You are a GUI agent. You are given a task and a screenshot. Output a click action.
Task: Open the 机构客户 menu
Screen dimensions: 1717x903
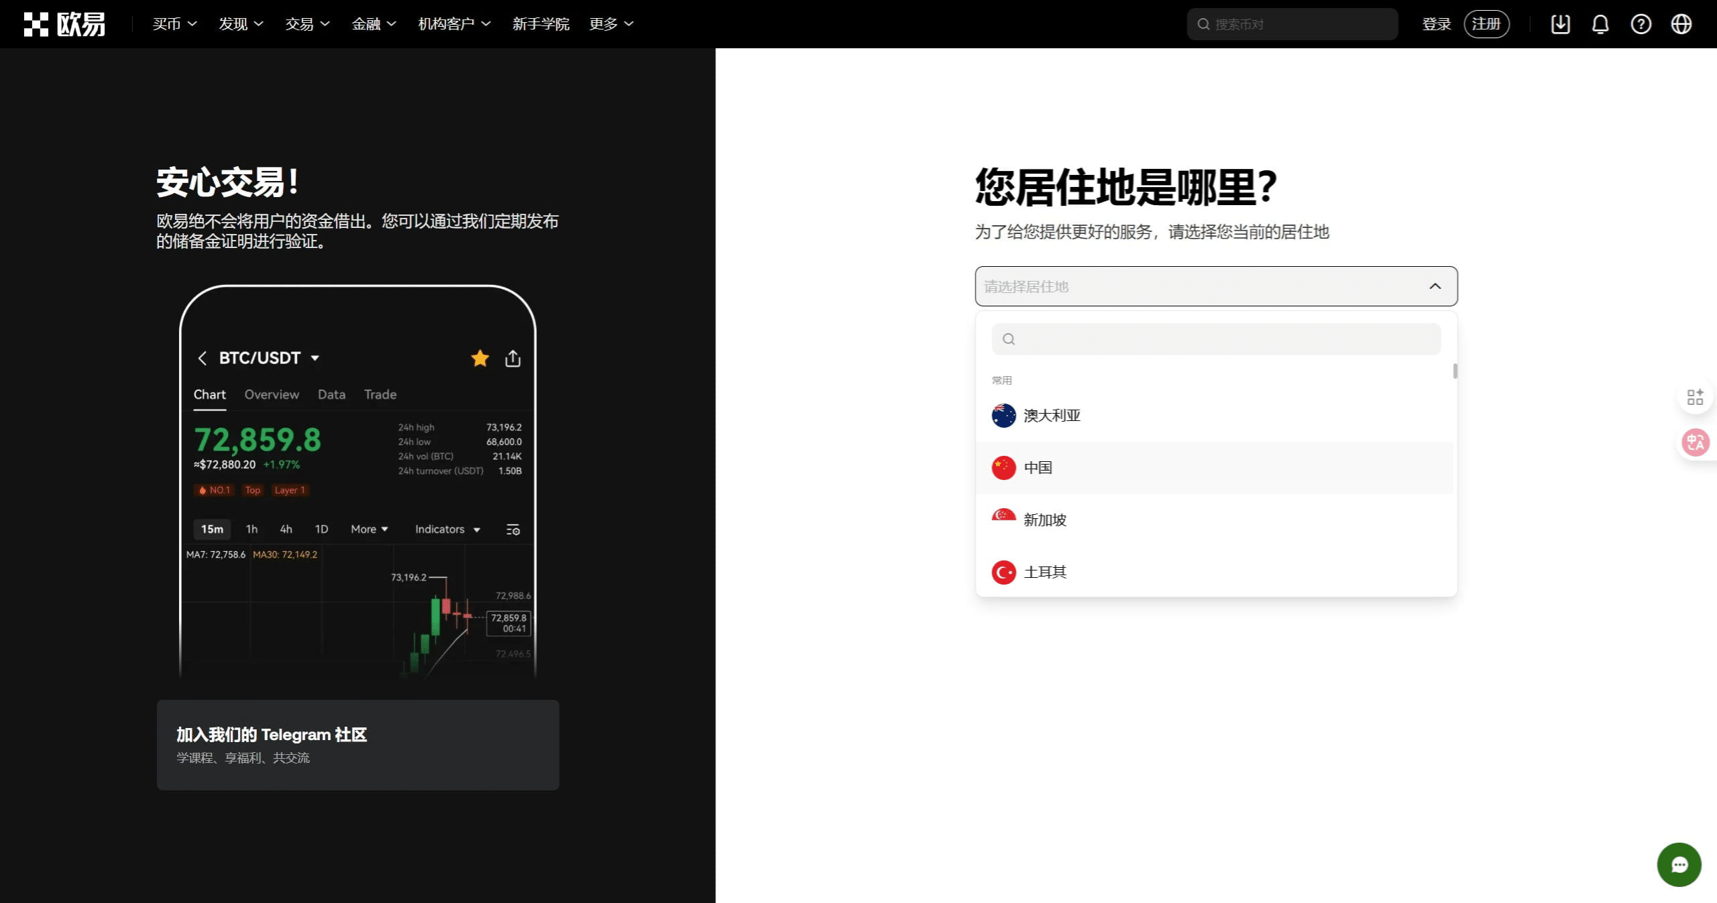[x=454, y=23]
